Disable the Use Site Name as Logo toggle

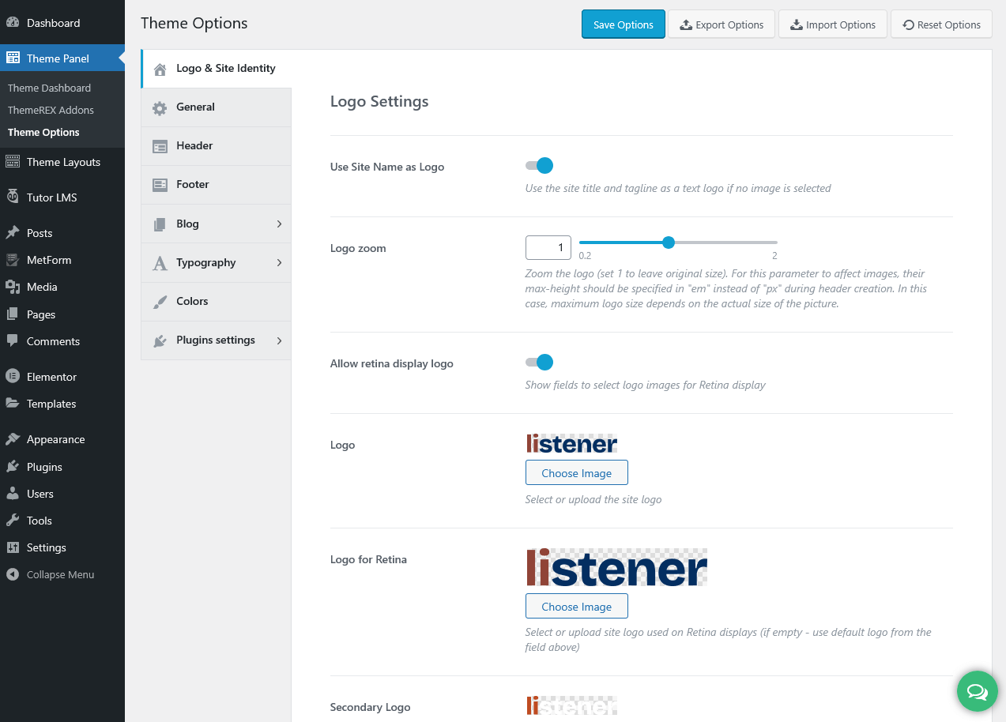[540, 166]
